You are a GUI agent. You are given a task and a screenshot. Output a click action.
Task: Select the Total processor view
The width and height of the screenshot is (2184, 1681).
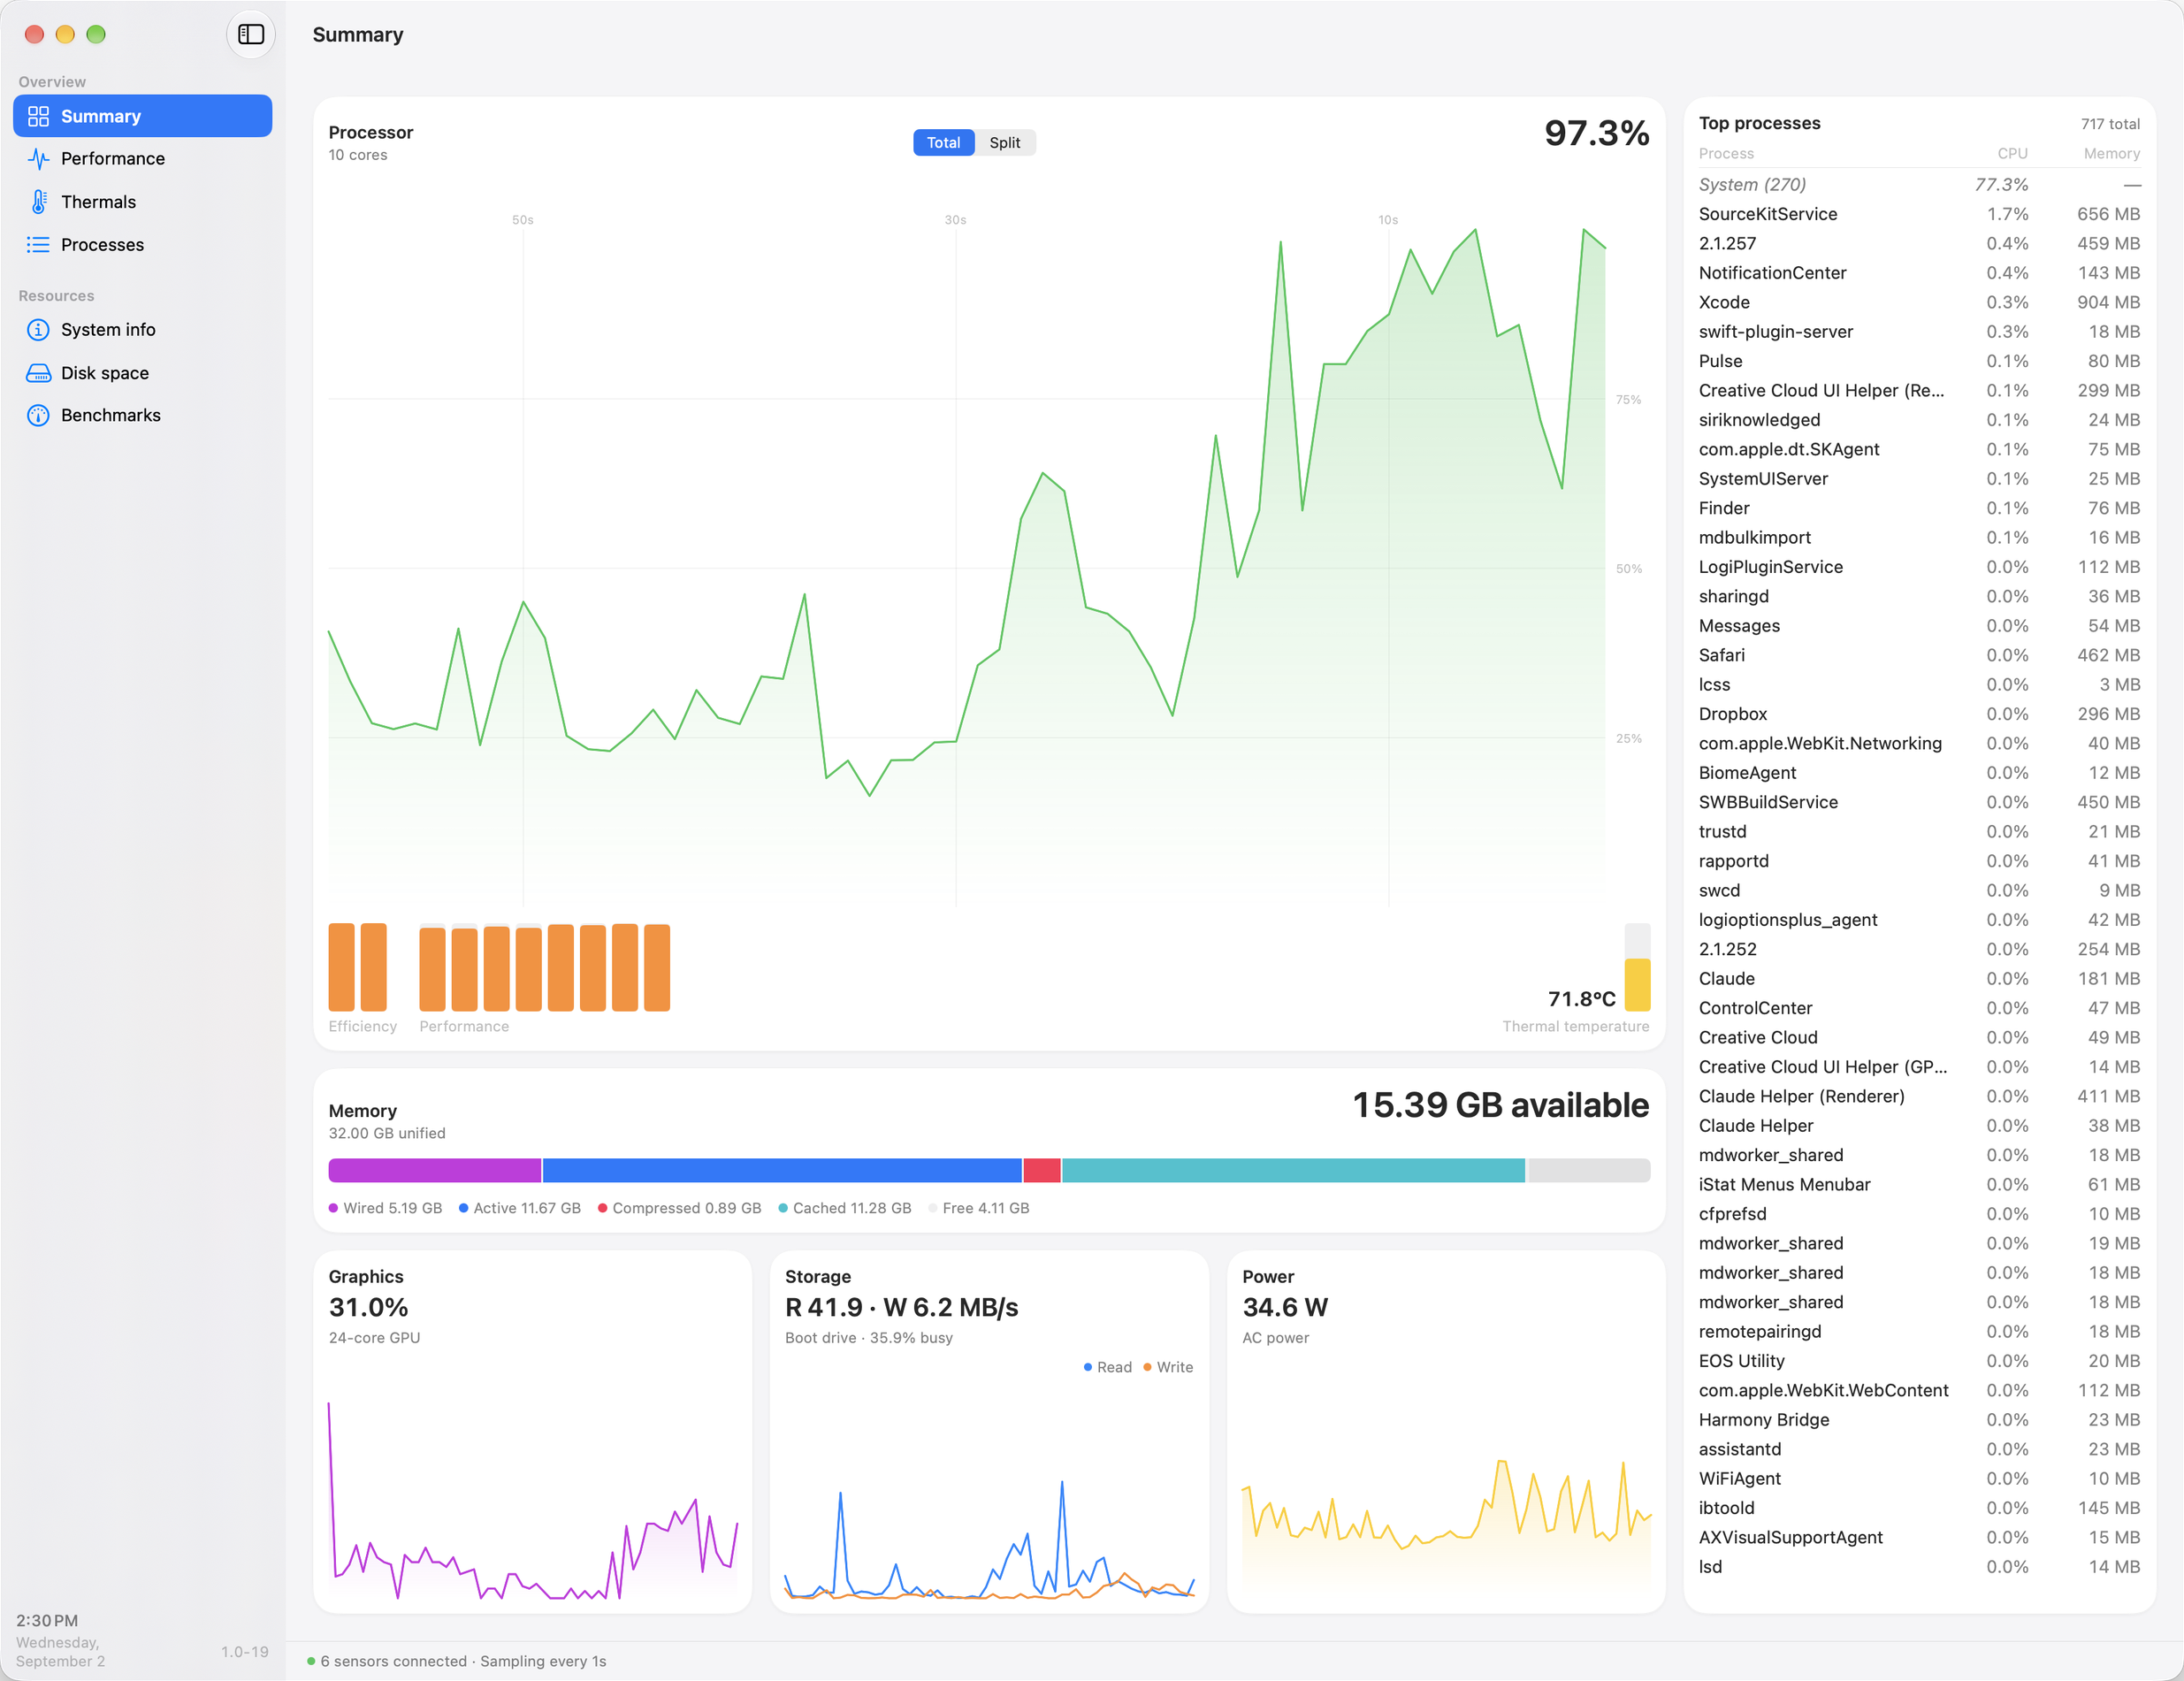[943, 142]
